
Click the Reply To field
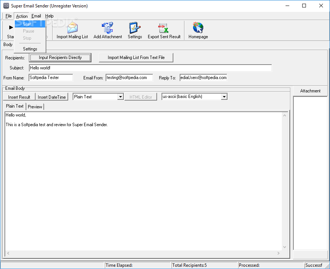(x=203, y=78)
